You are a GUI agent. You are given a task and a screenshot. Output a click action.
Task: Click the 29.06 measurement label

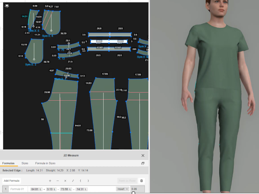(47, 92)
